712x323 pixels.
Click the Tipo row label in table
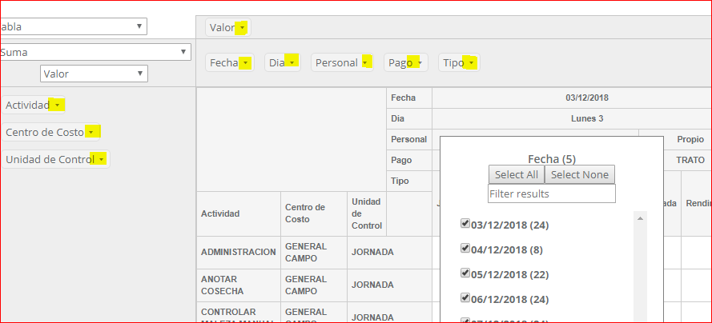coord(409,181)
